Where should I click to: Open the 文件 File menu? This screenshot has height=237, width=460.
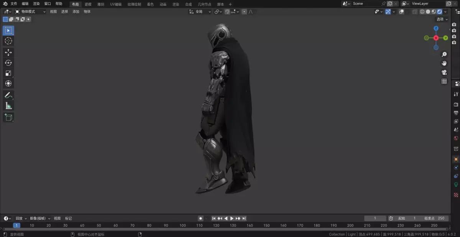[14, 3]
